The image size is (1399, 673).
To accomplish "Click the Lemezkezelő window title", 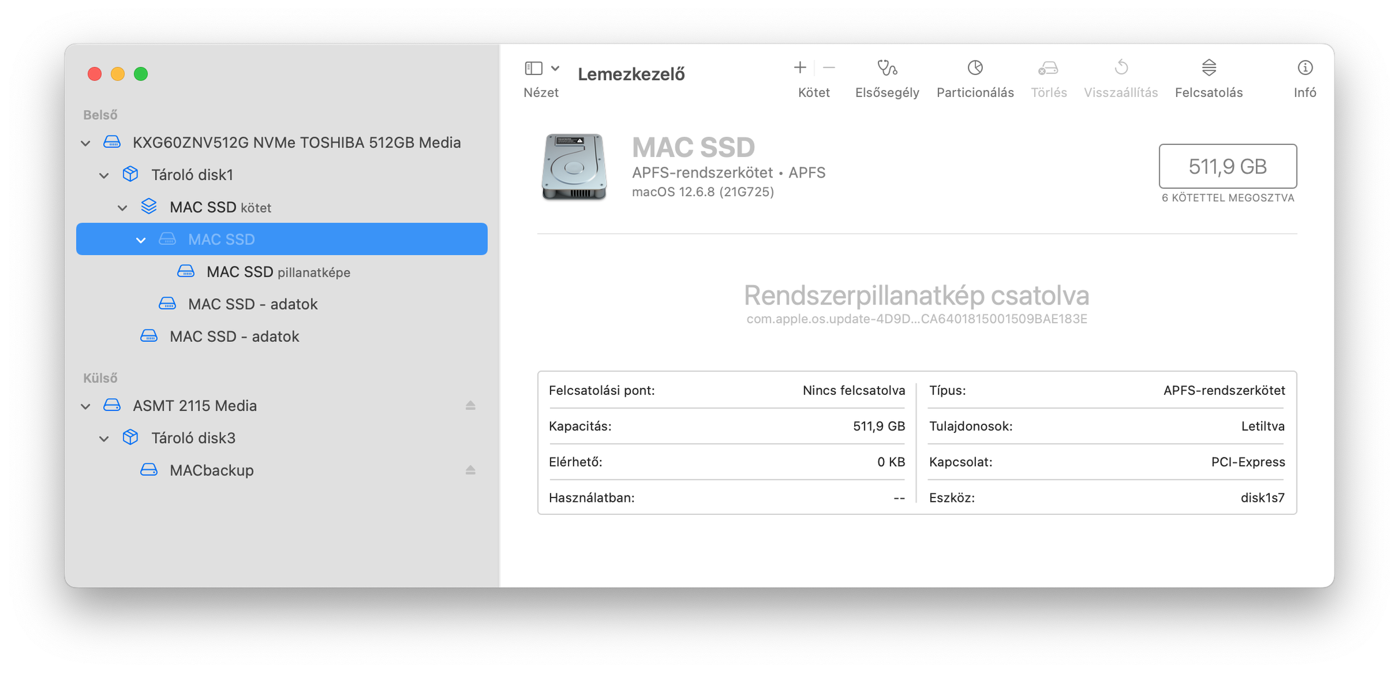I will (x=631, y=74).
